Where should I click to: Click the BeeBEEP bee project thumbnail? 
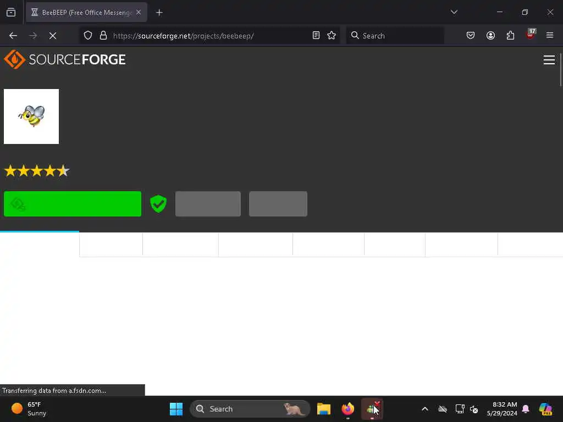(x=31, y=116)
